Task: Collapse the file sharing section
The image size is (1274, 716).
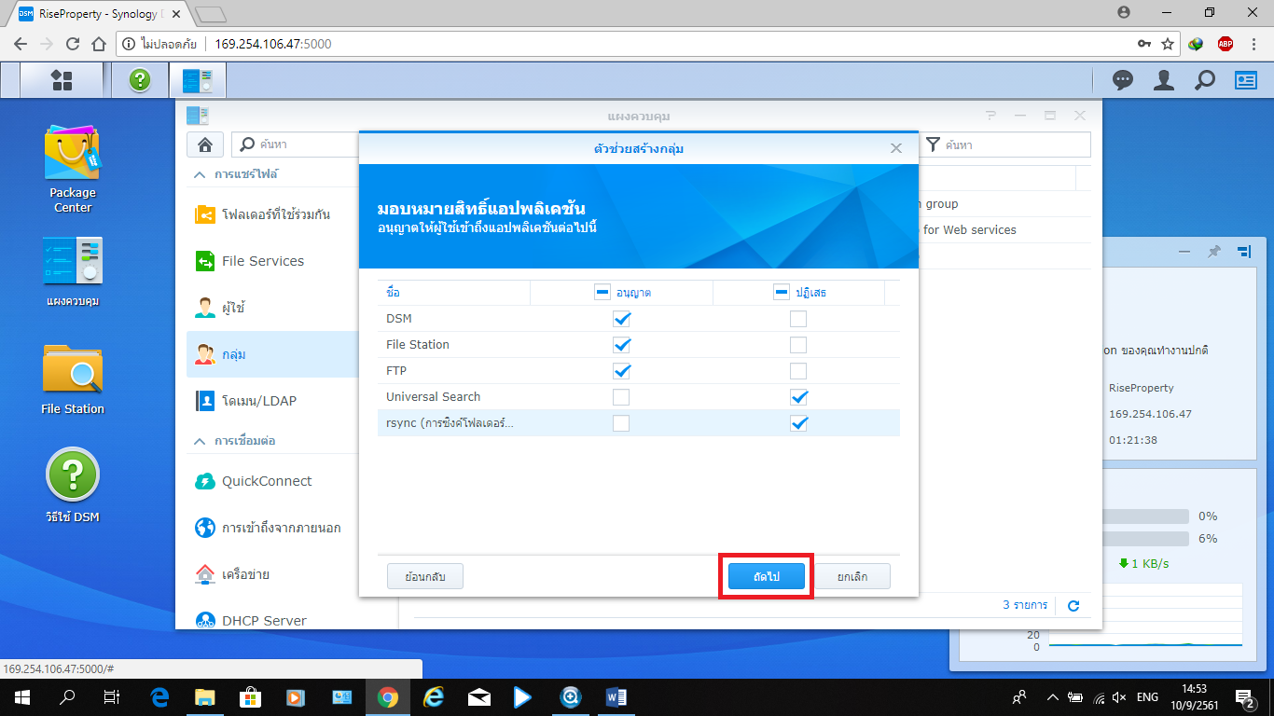Action: [200, 174]
